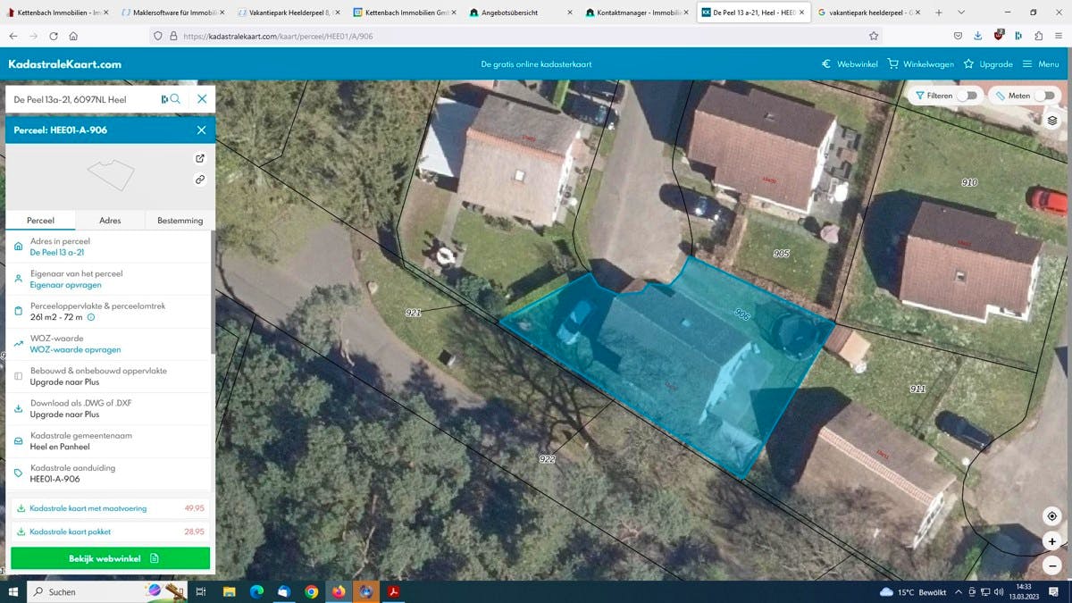Open the hamburger Menu
Image resolution: width=1072 pixels, height=603 pixels.
(1041, 64)
